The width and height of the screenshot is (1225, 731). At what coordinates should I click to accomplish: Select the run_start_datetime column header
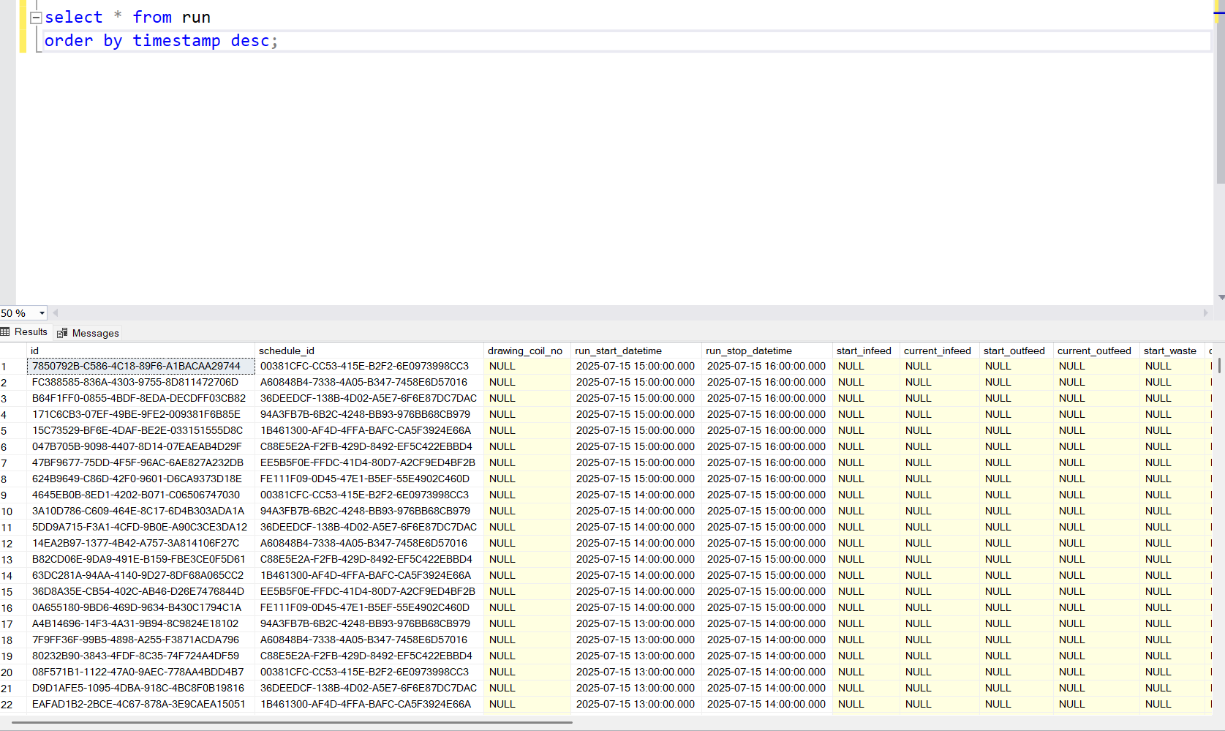pyautogui.click(x=636, y=351)
